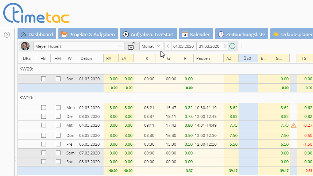313x176 pixels.
Task: Refresh the time period with reload icon
Action: click(x=232, y=46)
